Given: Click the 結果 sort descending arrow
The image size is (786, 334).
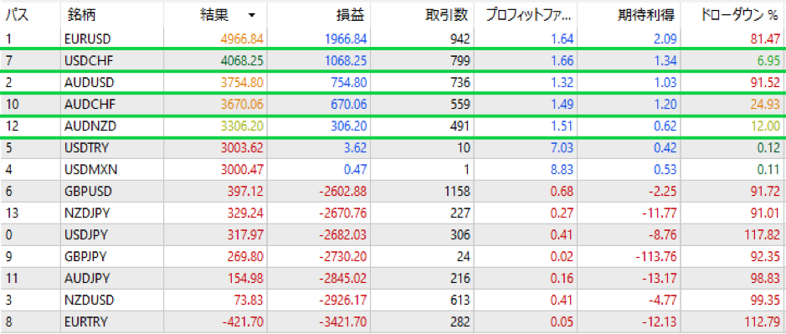Looking at the screenshot, I should coord(251,16).
